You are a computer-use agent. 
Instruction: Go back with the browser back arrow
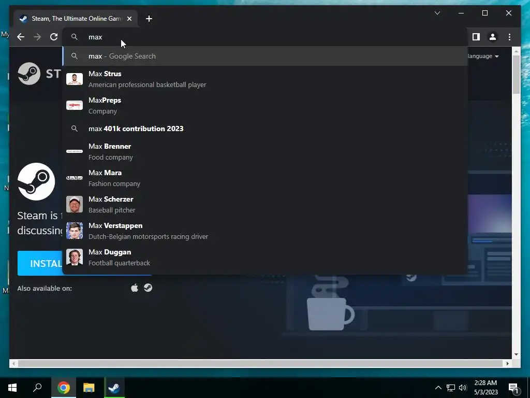(21, 37)
